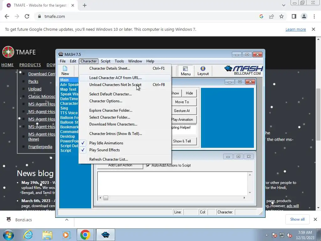Screen dimensions: 321x241
Task: Bookmark this page with the star icon
Action: [282, 16]
